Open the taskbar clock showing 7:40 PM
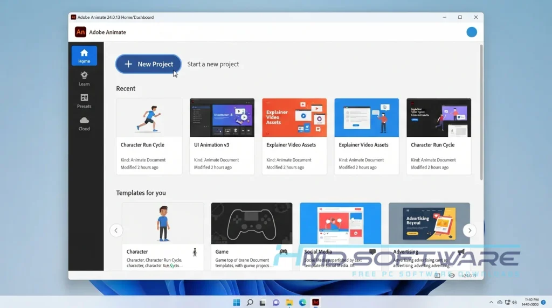This screenshot has height=308, width=552. click(530, 302)
